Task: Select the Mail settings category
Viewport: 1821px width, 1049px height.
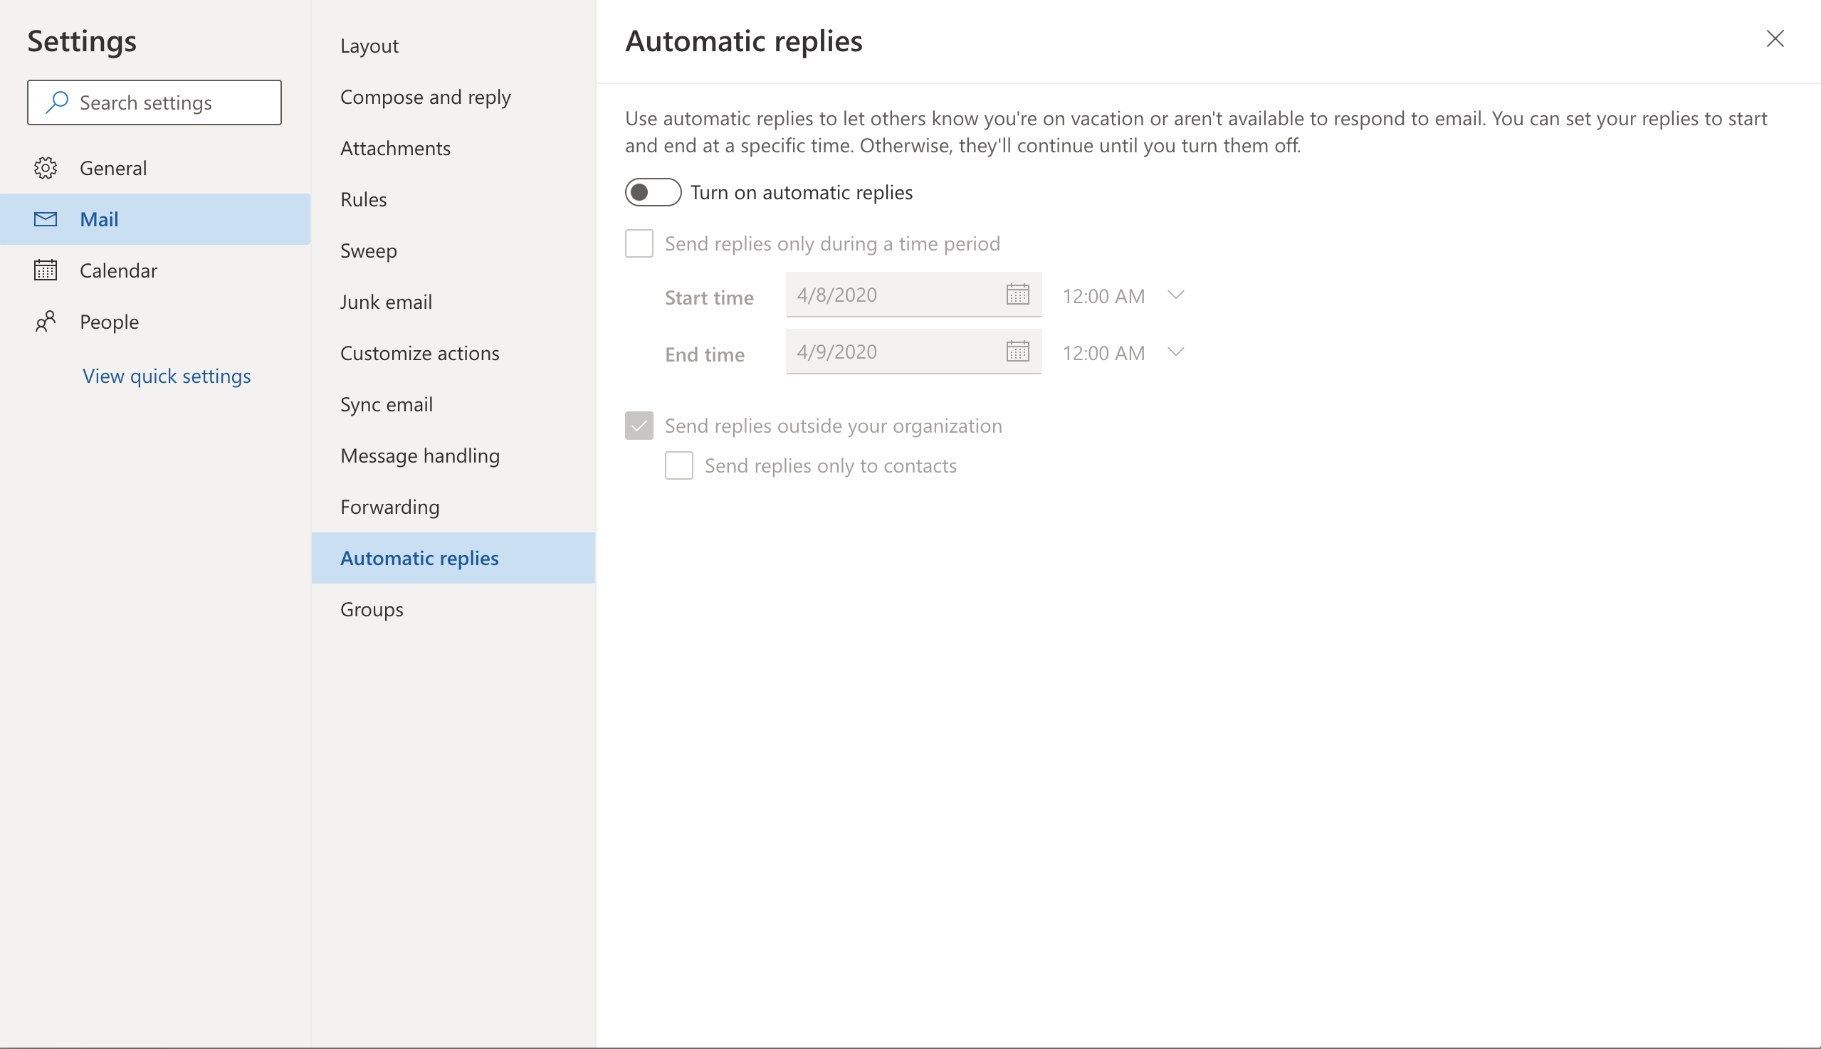Action: click(x=155, y=219)
